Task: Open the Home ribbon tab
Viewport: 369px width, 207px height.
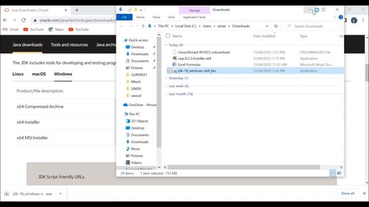Action: [x=140, y=17]
